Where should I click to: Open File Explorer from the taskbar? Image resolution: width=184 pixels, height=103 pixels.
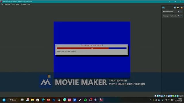tap(32, 100)
